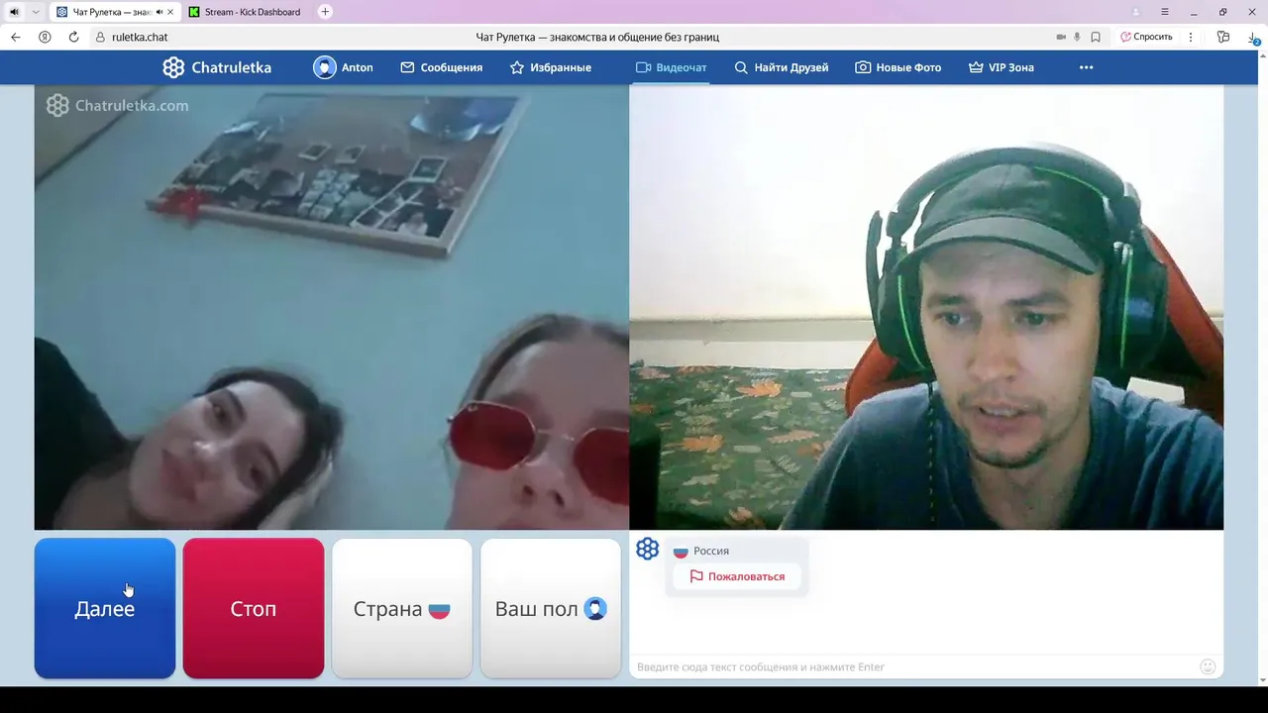Click the message input field
Image resolution: width=1268 pixels, height=713 pixels.
[911, 666]
